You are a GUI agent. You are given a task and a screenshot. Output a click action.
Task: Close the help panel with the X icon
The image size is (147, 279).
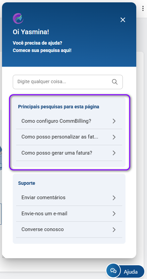pos(123,20)
